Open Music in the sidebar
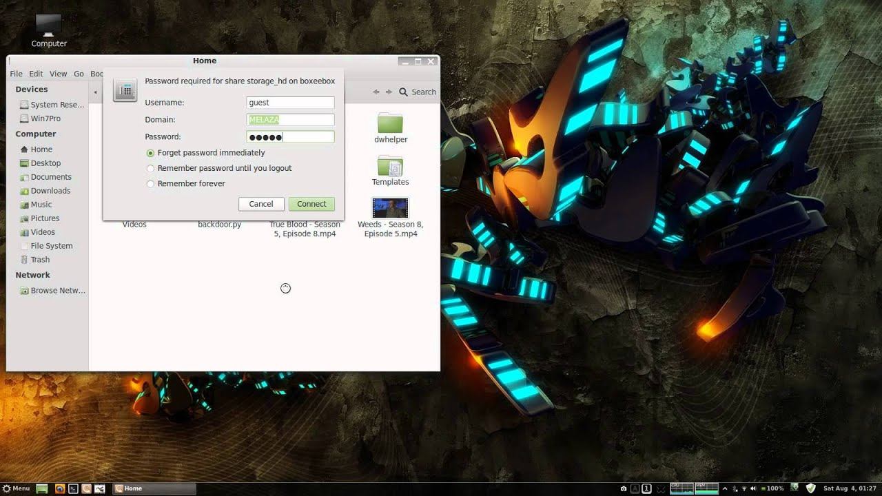 click(x=36, y=205)
